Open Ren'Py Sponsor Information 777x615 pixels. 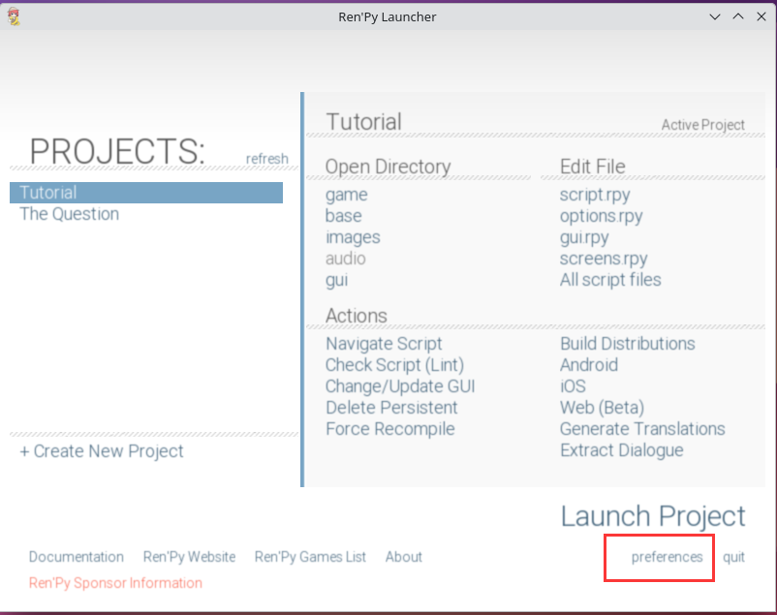pyautogui.click(x=115, y=583)
